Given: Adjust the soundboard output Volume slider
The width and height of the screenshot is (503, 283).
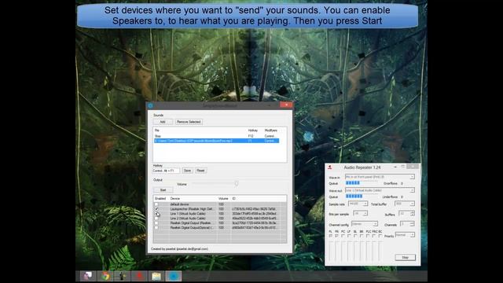Looking at the screenshot, I should click(x=237, y=184).
